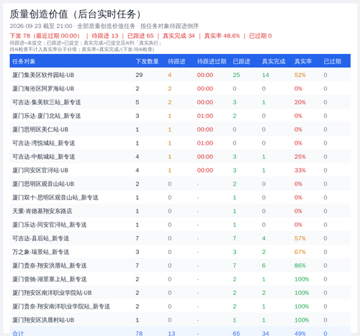Click the 33% 真实率 value
This screenshot has width=360, height=336.
[300, 171]
